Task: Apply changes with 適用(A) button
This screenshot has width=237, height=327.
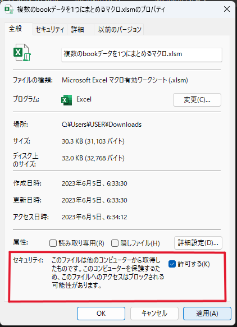Action: (207, 313)
